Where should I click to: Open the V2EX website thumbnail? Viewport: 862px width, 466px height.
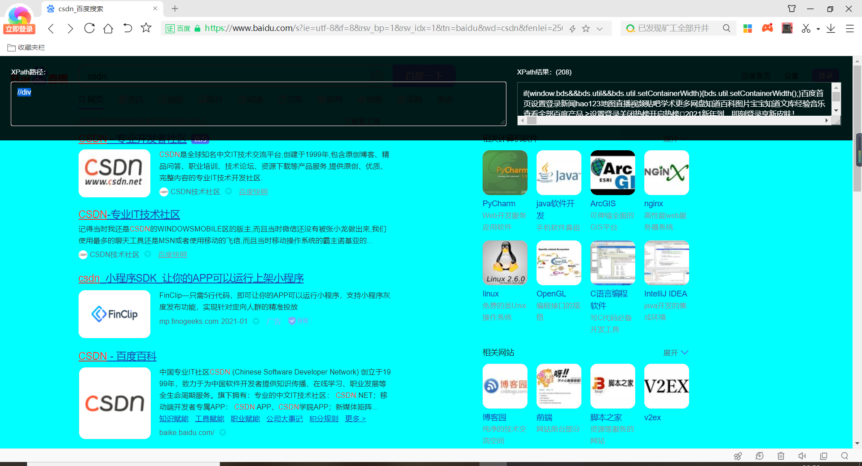tap(667, 386)
